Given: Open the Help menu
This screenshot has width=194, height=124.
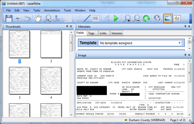Looking at the screenshot, I should 92,11.
